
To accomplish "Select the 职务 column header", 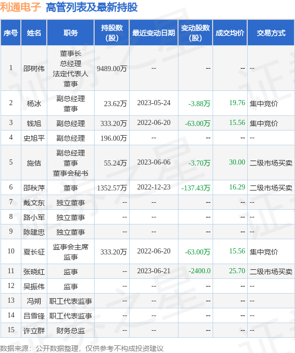I will click(x=71, y=33).
